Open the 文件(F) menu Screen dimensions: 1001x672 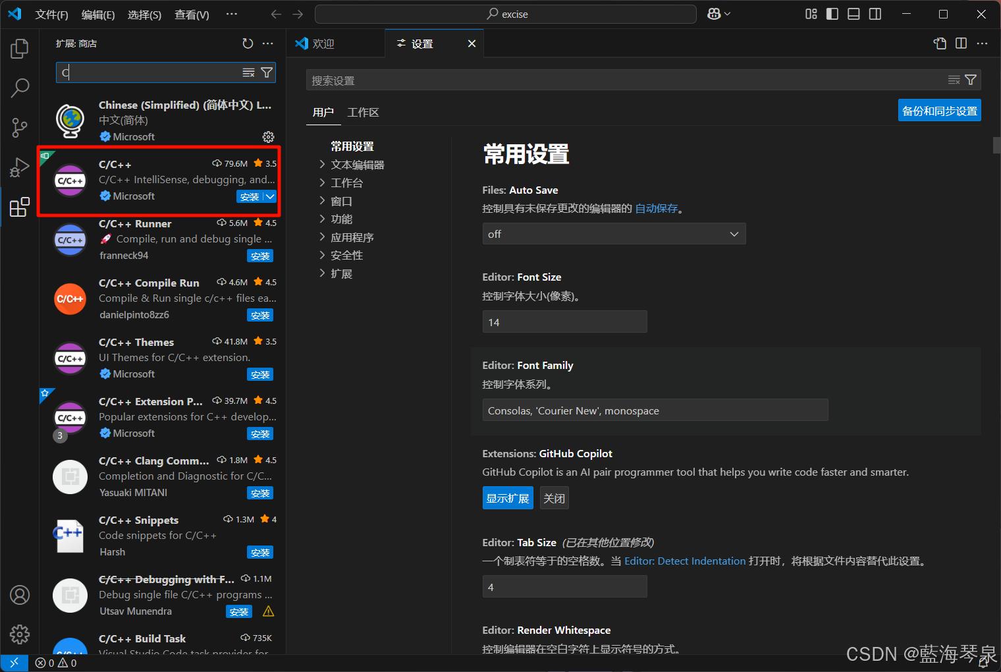pyautogui.click(x=51, y=14)
